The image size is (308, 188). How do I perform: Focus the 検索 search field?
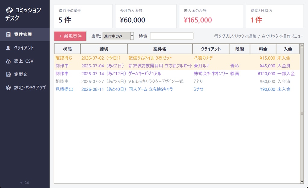click(x=172, y=36)
